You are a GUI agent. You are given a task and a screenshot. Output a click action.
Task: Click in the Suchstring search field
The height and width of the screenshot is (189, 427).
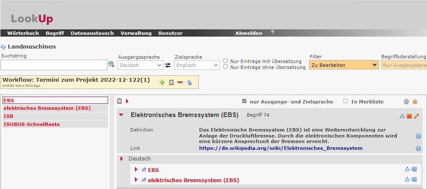click(x=54, y=65)
